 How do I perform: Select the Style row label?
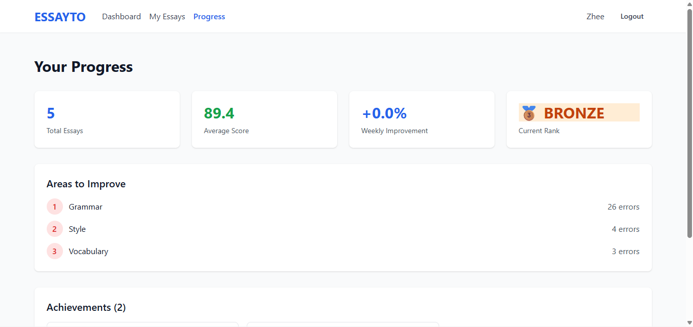[77, 229]
